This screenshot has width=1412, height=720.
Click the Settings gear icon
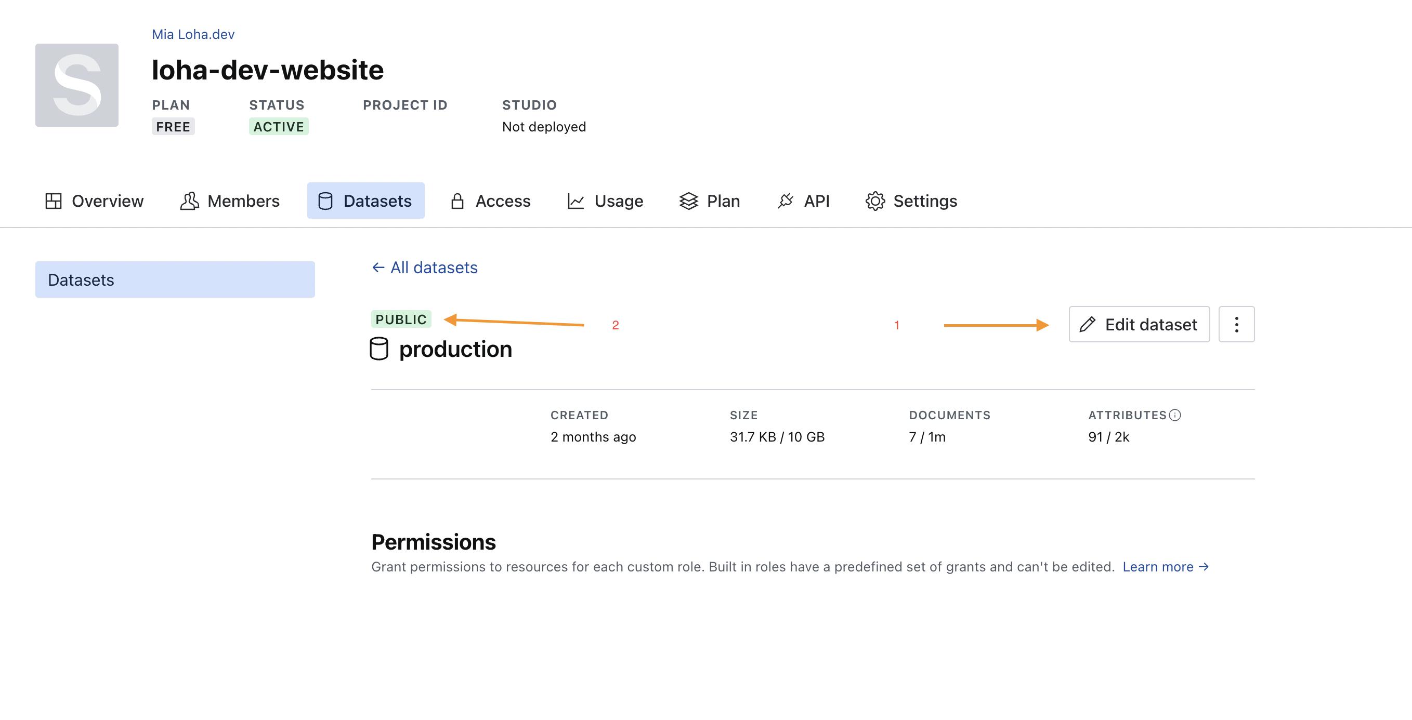tap(875, 201)
